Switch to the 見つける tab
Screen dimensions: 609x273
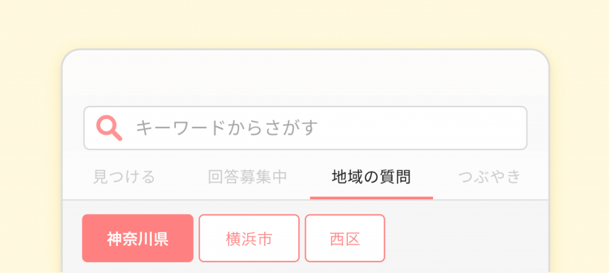point(124,177)
